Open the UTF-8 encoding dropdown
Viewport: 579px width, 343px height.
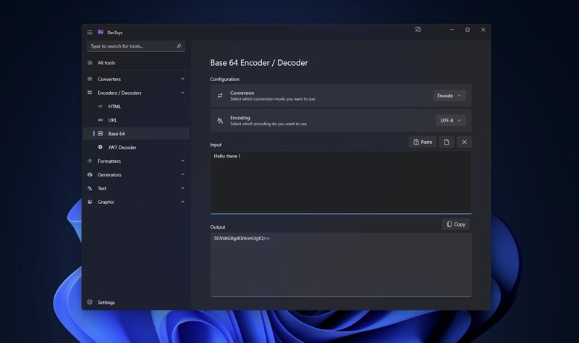(449, 121)
